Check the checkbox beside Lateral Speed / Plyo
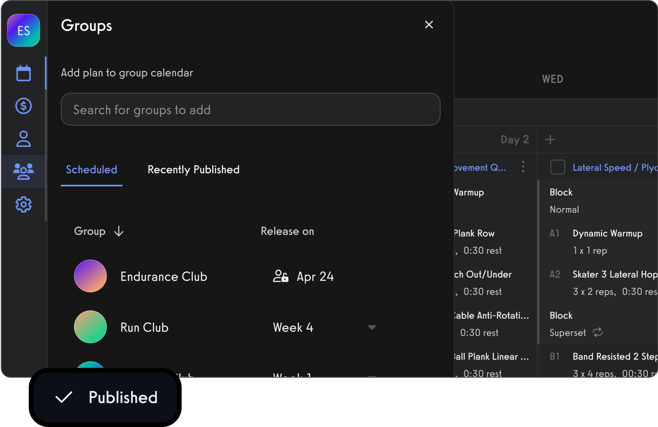 558,167
